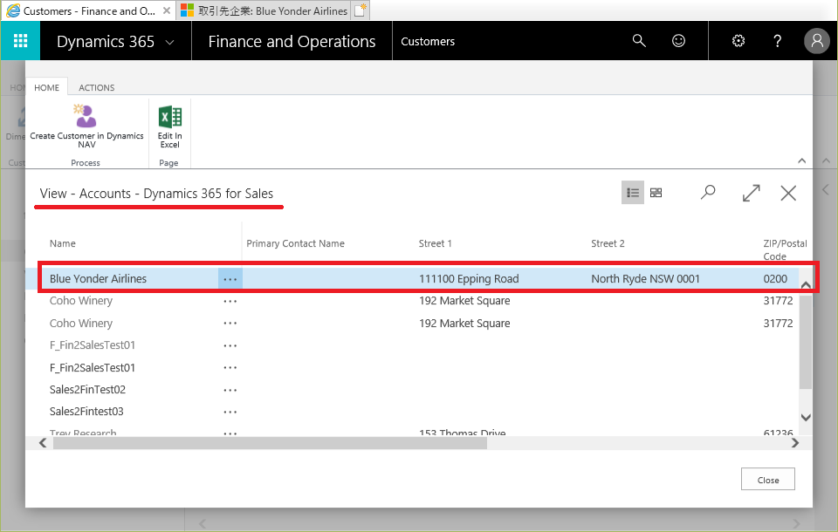This screenshot has width=838, height=532.
Task: Click the search magnifier in the black header
Action: (x=639, y=41)
